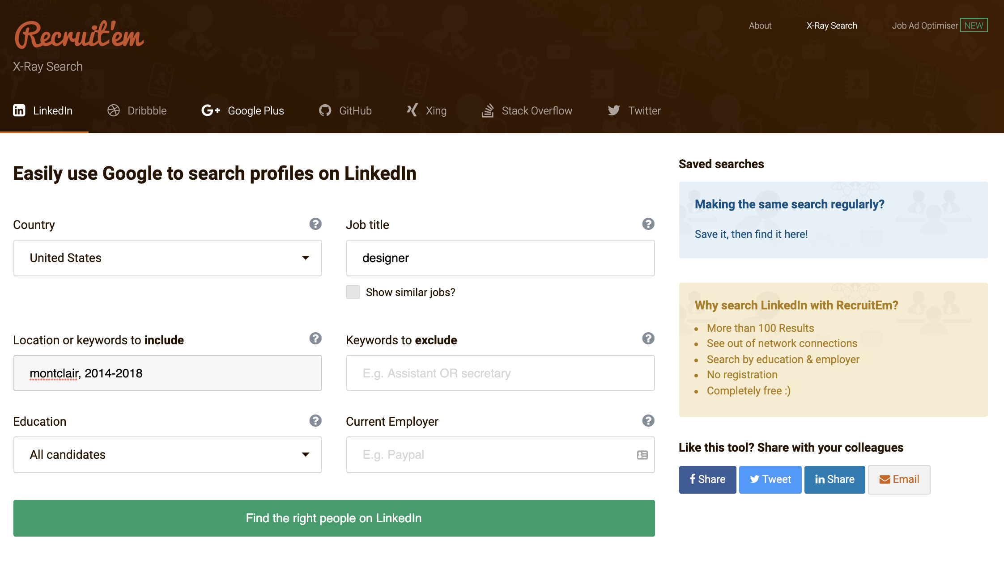Click the GitHub platform icon
Viewport: 1004px width, 567px height.
[x=325, y=110]
